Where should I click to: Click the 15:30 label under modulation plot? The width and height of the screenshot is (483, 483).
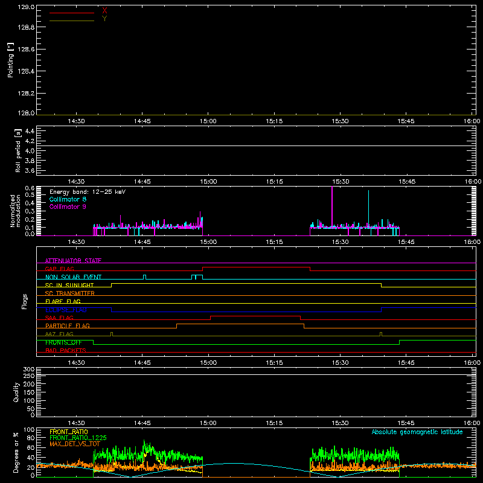340,242
